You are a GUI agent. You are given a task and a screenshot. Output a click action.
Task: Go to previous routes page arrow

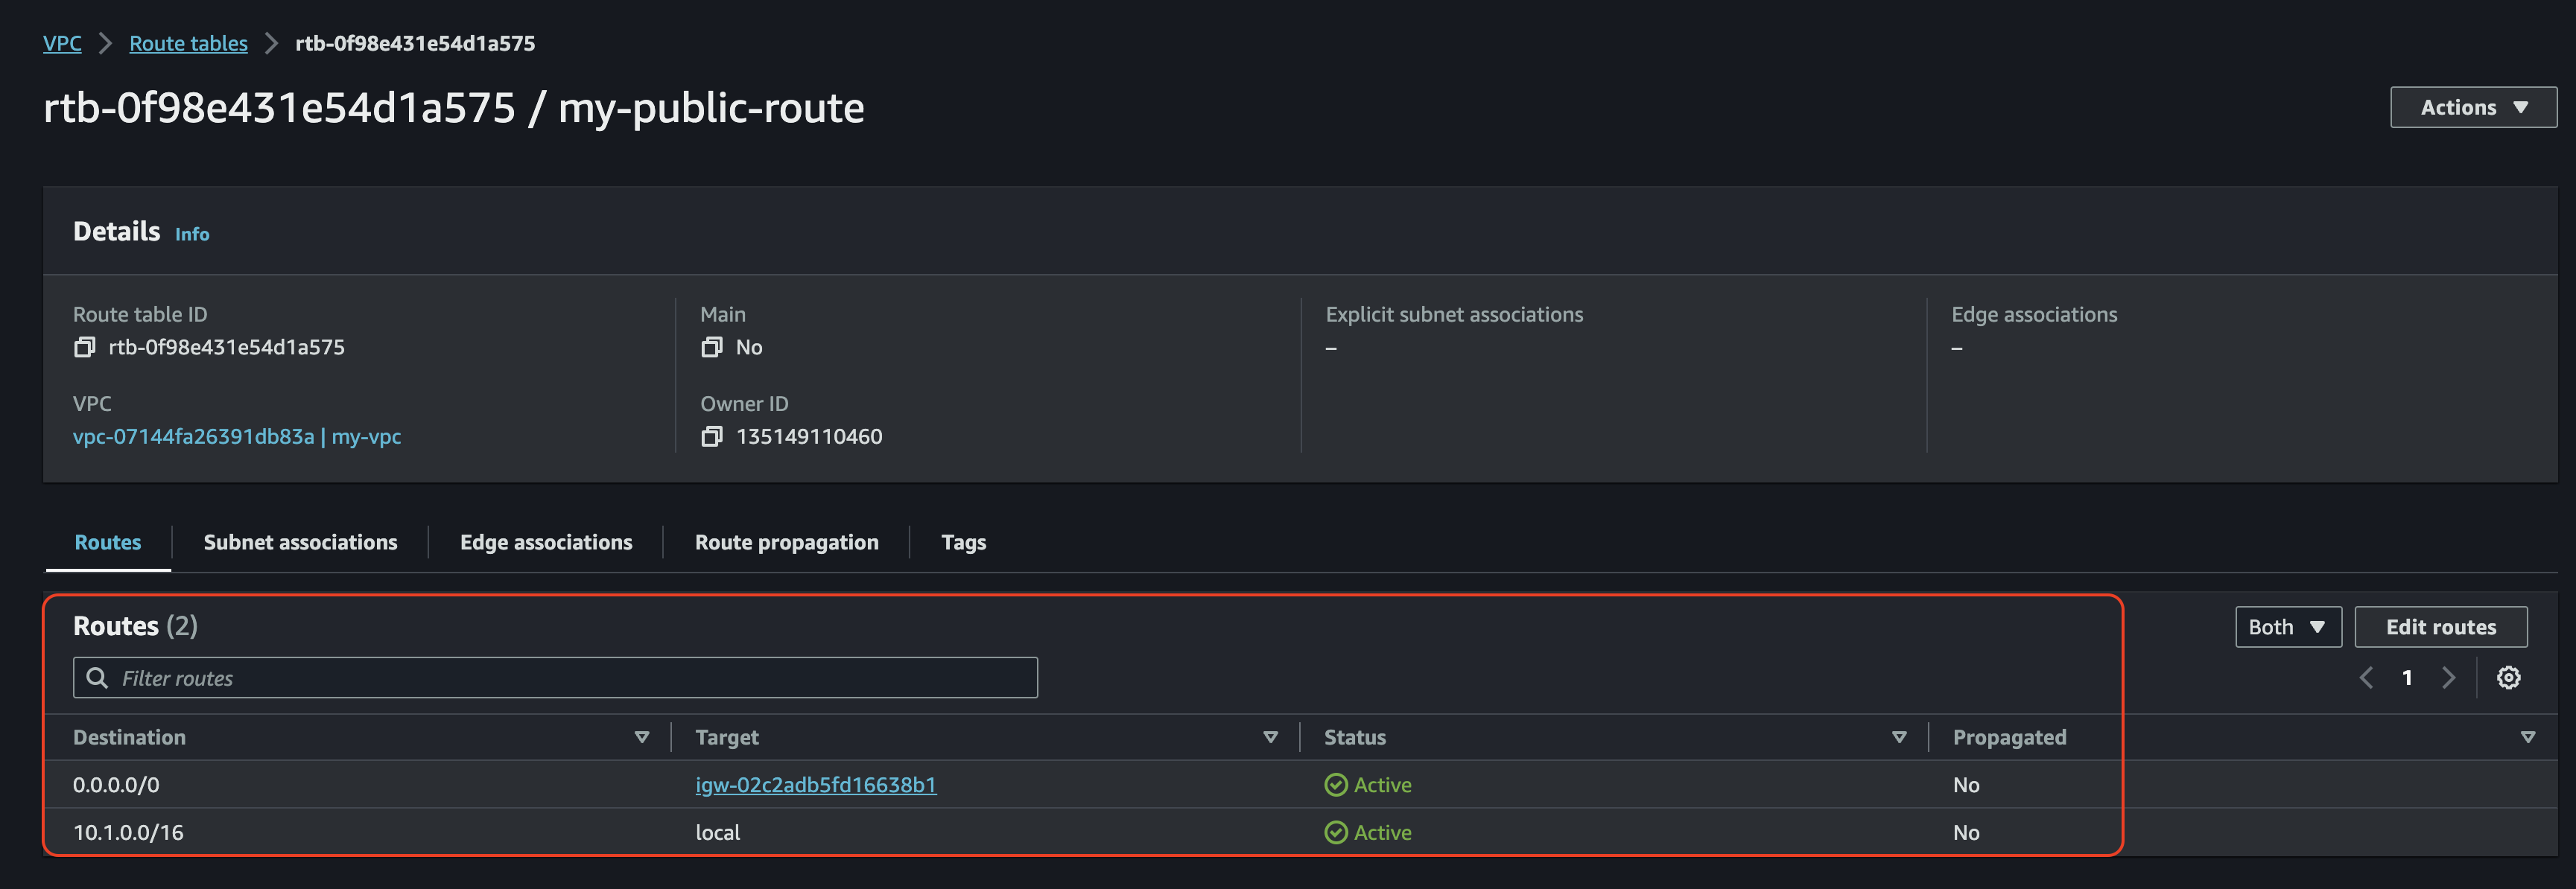click(2366, 678)
